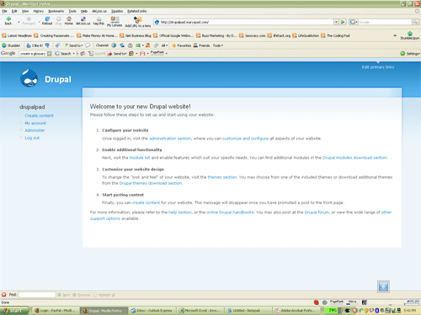The height and width of the screenshot is (315, 421).
Task: Select the globe channel icon
Action: [x=114, y=45]
